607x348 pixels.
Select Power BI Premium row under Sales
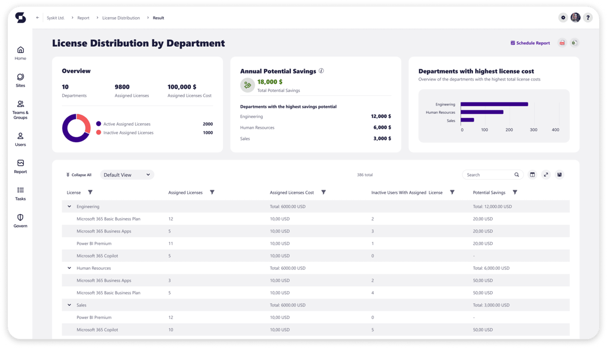coord(315,317)
